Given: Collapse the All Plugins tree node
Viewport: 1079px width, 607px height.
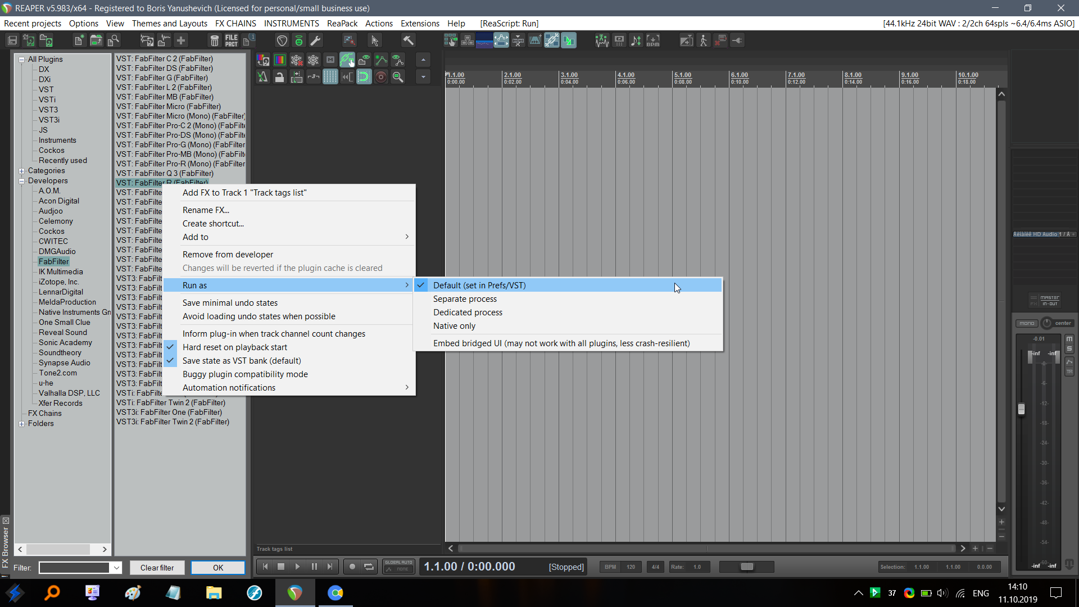Looking at the screenshot, I should [21, 59].
